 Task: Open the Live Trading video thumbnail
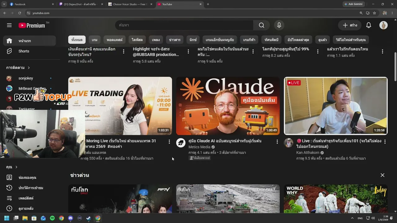[x=120, y=106]
